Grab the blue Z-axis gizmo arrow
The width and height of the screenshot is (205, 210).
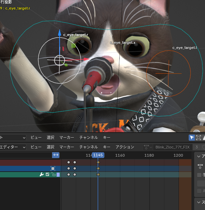tap(59, 33)
